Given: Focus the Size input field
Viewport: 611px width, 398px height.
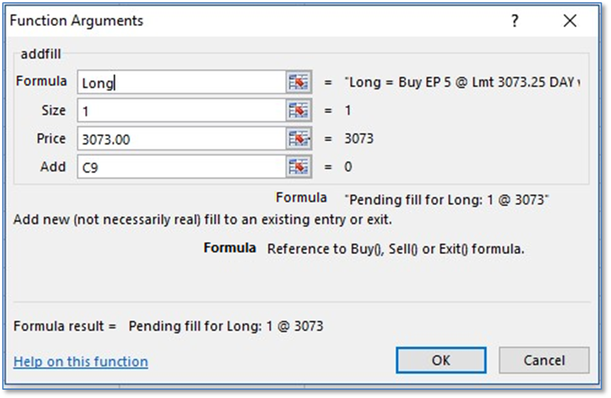Looking at the screenshot, I should point(181,111).
